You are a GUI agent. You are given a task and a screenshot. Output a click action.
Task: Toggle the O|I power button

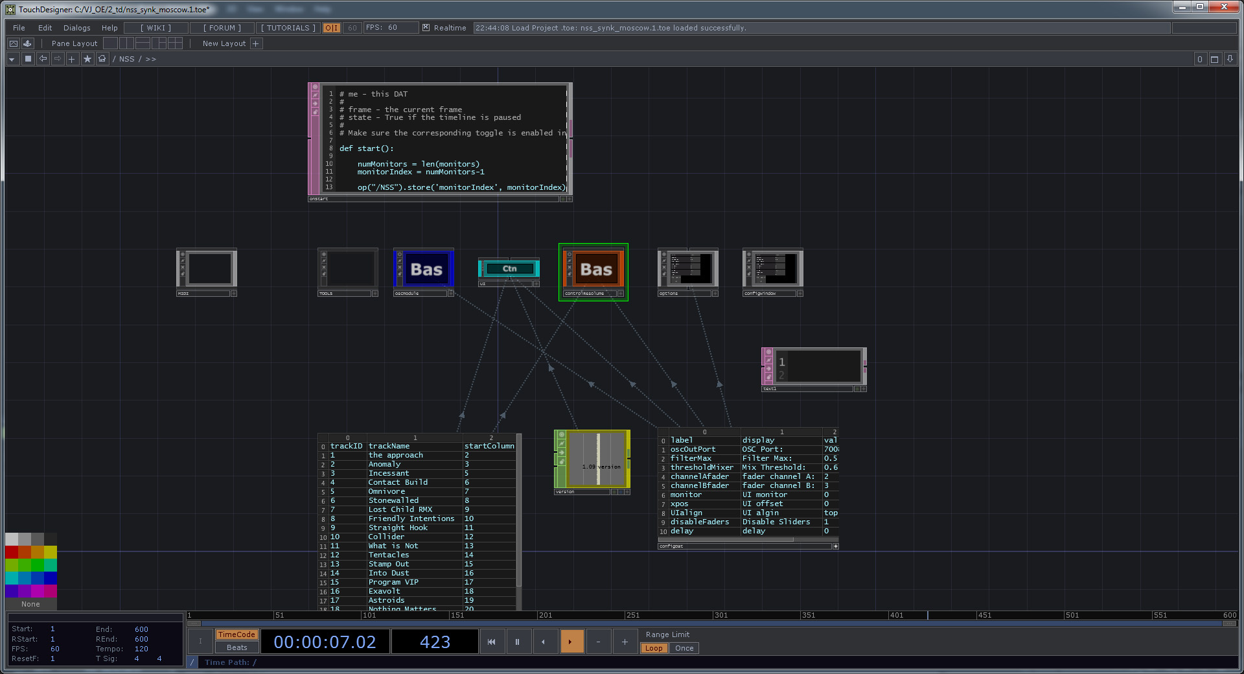[331, 28]
